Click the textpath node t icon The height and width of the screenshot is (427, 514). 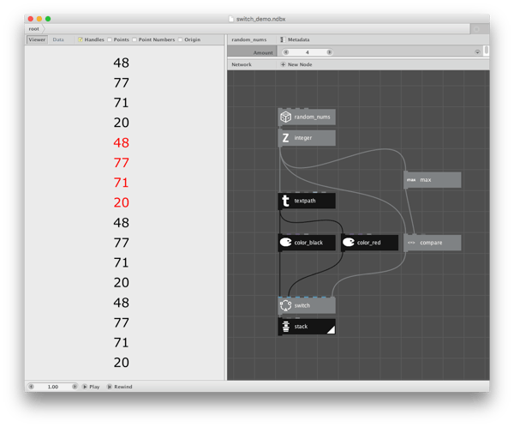point(285,201)
